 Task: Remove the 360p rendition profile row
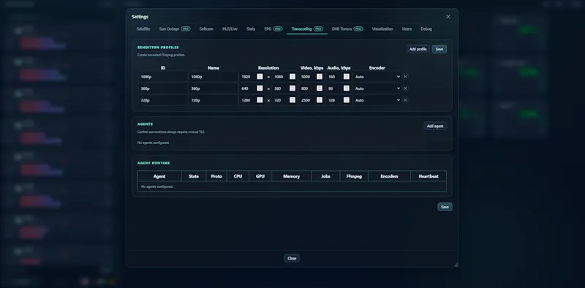pos(405,88)
